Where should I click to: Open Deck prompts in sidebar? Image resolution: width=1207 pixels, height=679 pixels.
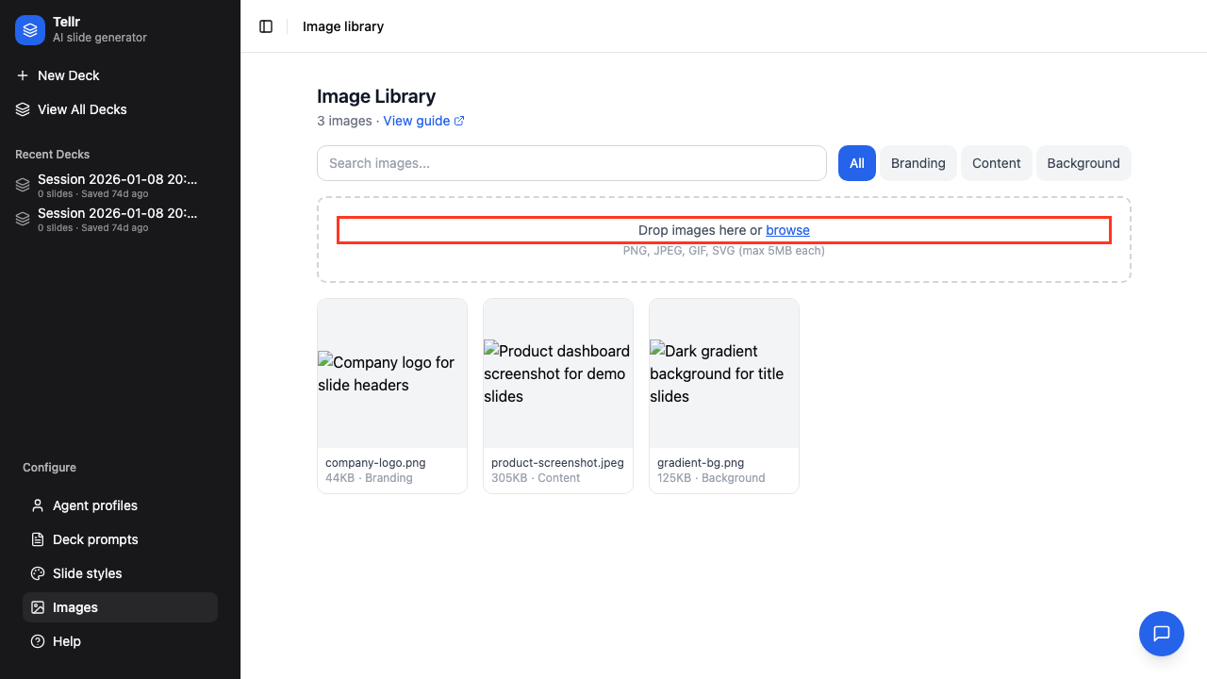95,539
